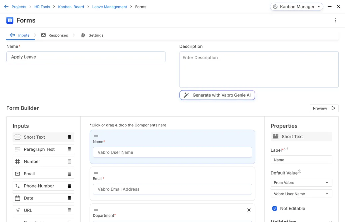Click the Default Value info icon

(300, 172)
